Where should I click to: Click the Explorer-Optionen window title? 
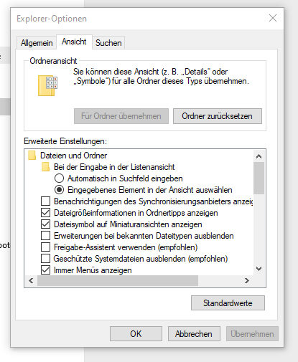click(x=52, y=19)
